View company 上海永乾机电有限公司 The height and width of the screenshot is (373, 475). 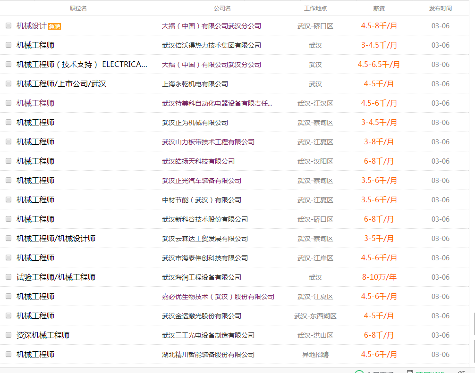pyautogui.click(x=195, y=84)
